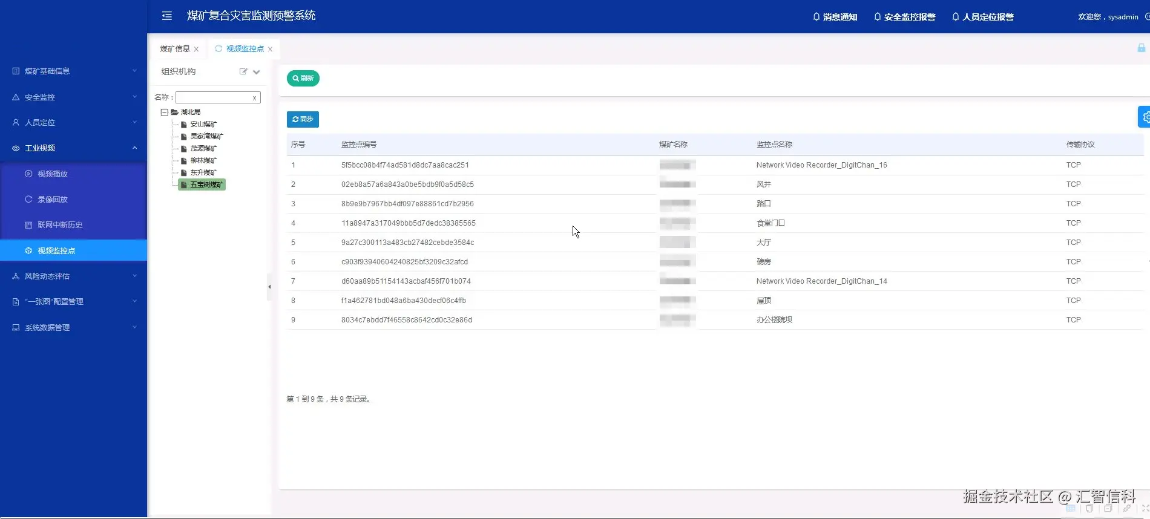1150x519 pixels.
Task: Toggle the sidebar with the hamburger menu icon
Action: click(x=167, y=16)
